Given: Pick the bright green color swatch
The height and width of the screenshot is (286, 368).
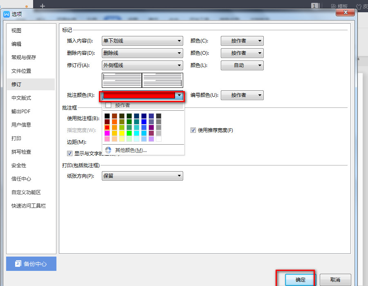Looking at the screenshot, I should tap(129, 133).
